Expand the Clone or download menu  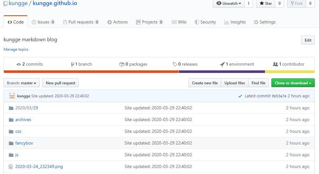click(293, 83)
